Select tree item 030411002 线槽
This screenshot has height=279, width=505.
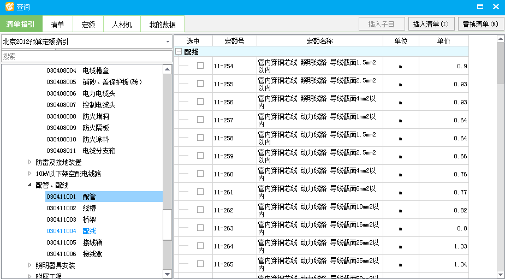click(71, 208)
